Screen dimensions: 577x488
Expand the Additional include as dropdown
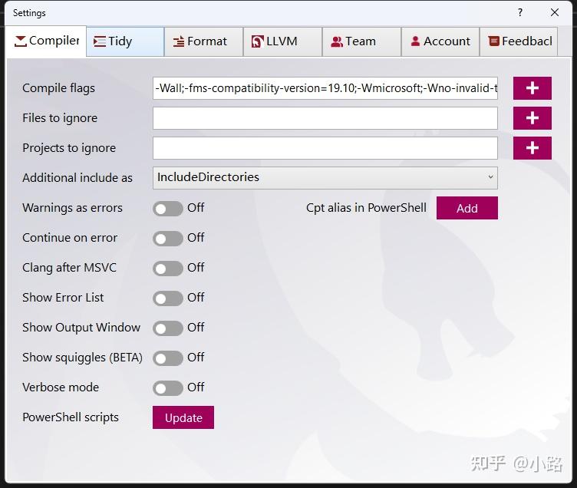pyautogui.click(x=325, y=178)
